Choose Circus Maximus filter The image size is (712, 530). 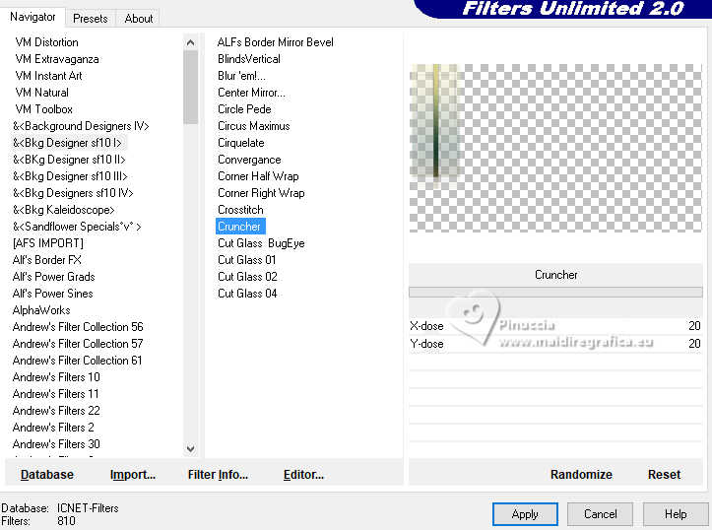point(253,126)
